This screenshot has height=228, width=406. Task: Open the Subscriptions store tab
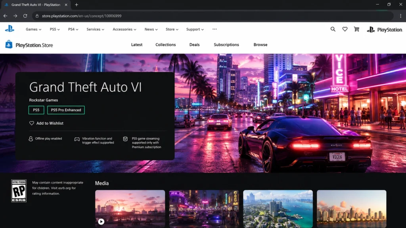click(x=226, y=45)
